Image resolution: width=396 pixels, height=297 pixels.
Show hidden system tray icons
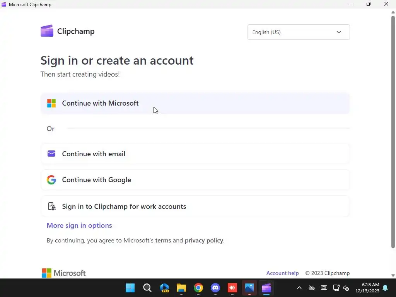299,288
